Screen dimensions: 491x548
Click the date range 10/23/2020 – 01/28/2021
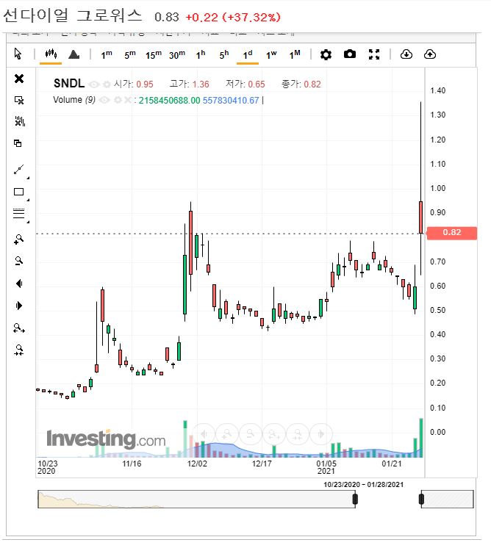click(363, 485)
